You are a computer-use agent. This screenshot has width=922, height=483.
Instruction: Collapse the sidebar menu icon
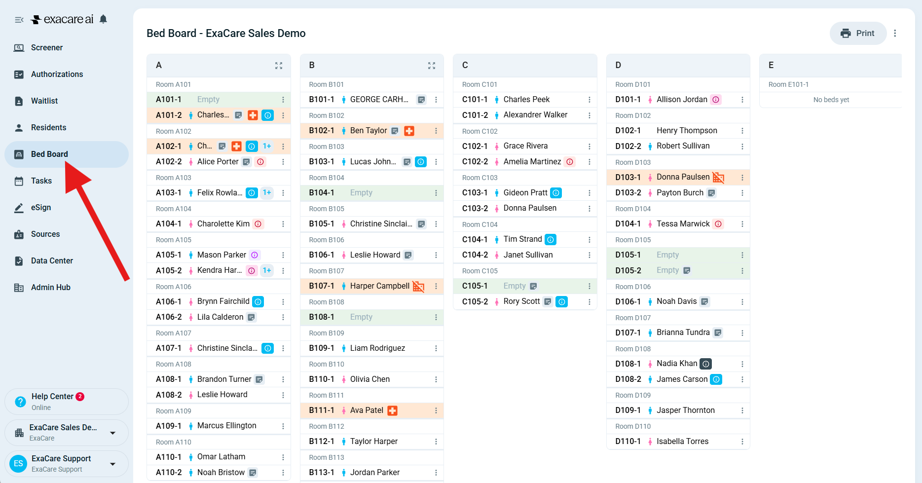pyautogui.click(x=19, y=20)
